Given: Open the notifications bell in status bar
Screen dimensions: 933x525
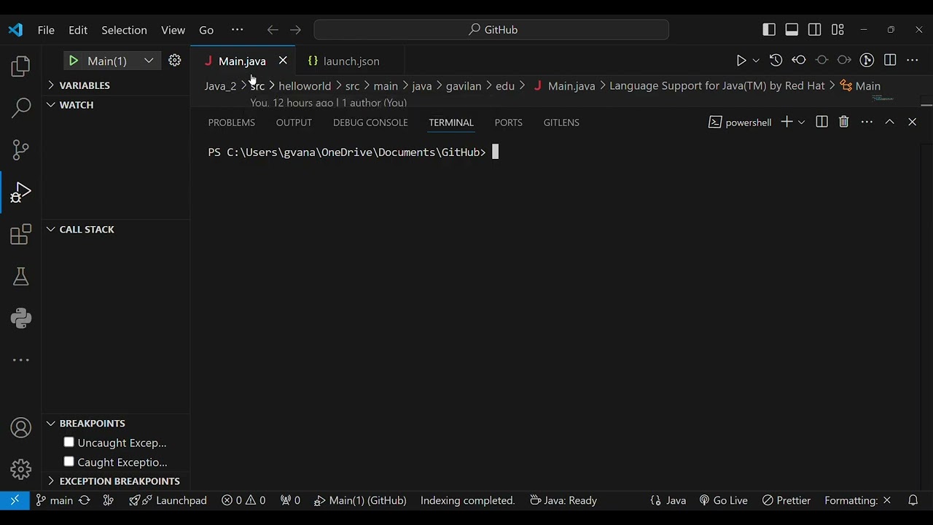Looking at the screenshot, I should pos(913,500).
